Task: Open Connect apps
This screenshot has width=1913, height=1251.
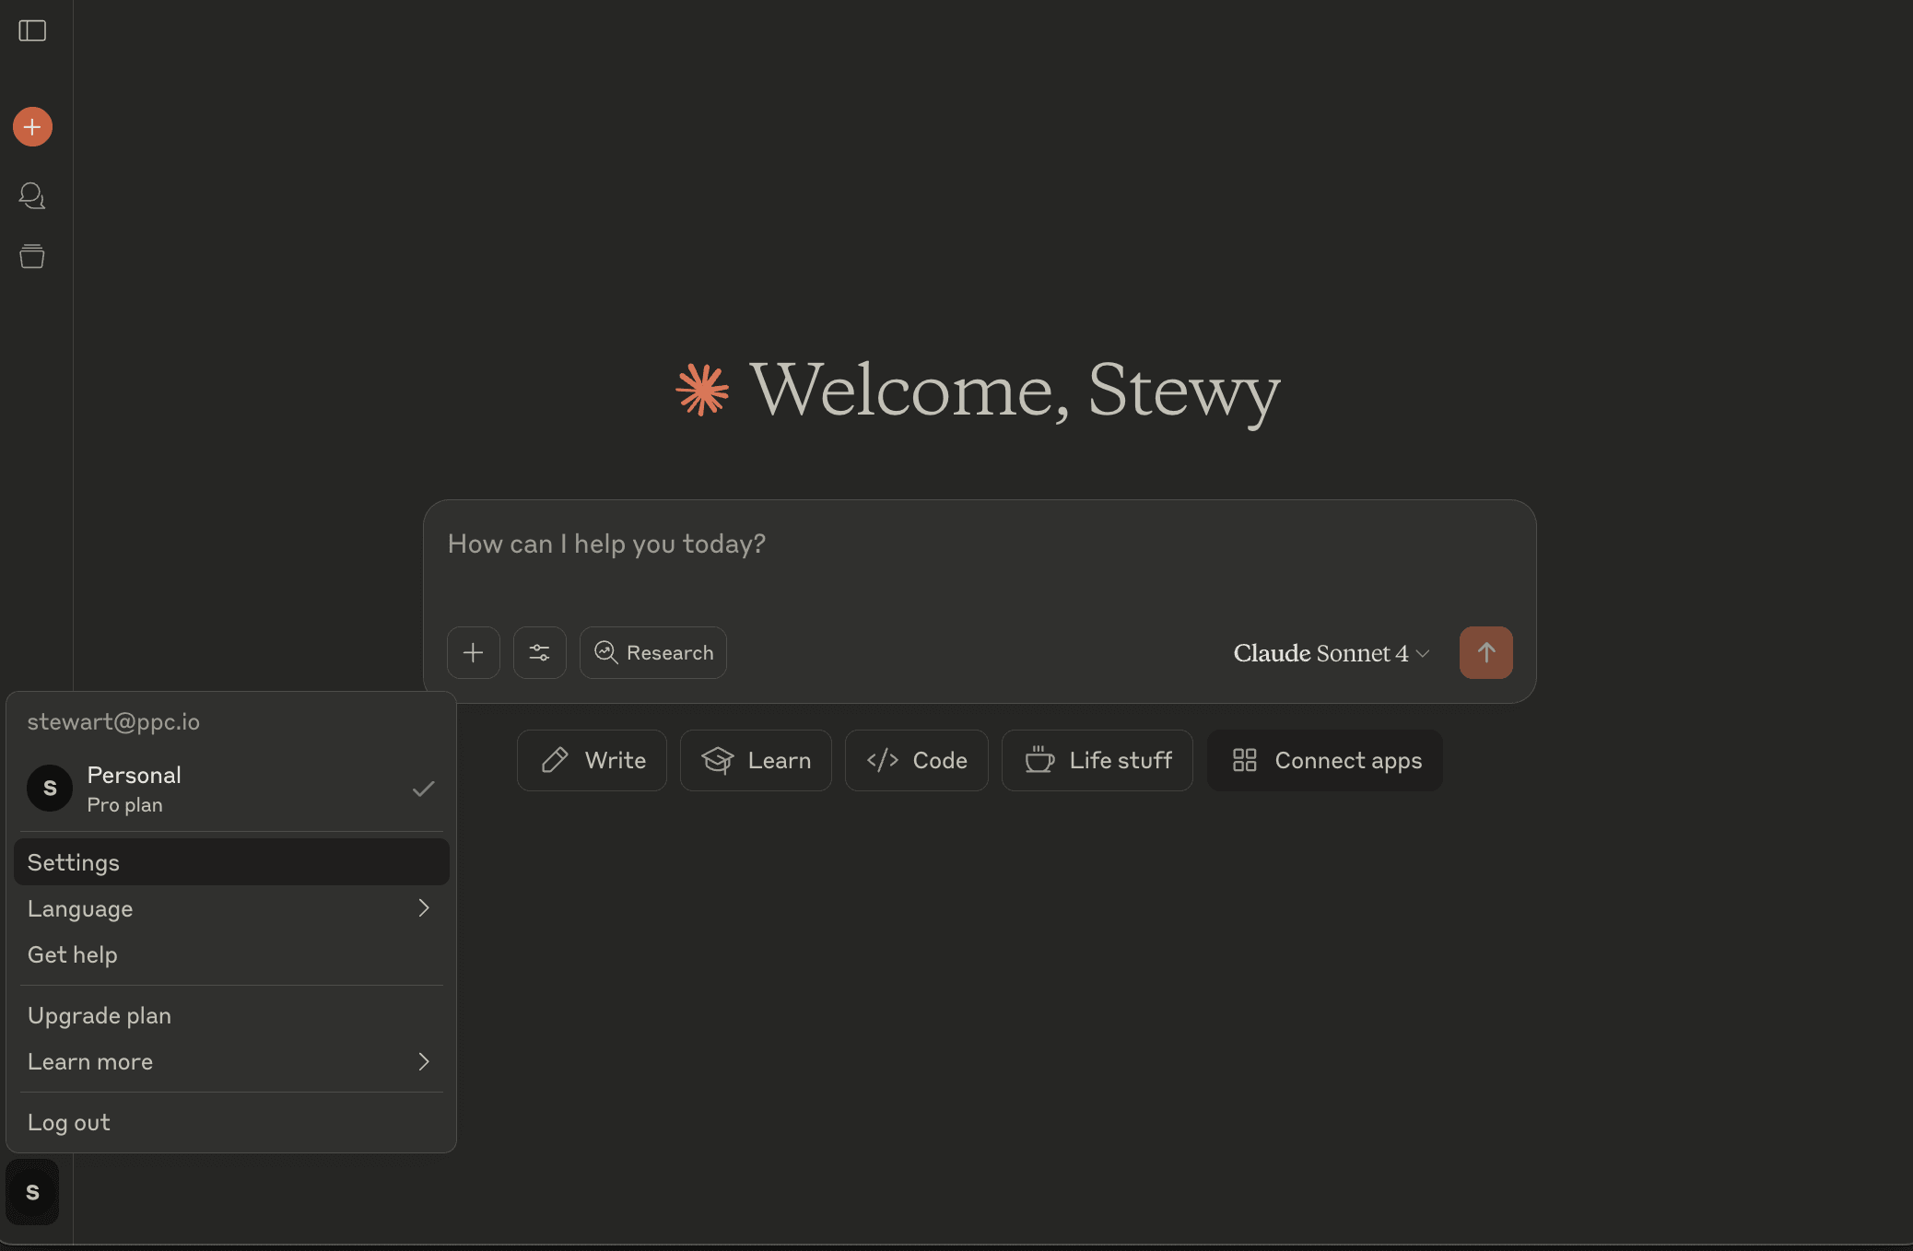Action: point(1325,760)
